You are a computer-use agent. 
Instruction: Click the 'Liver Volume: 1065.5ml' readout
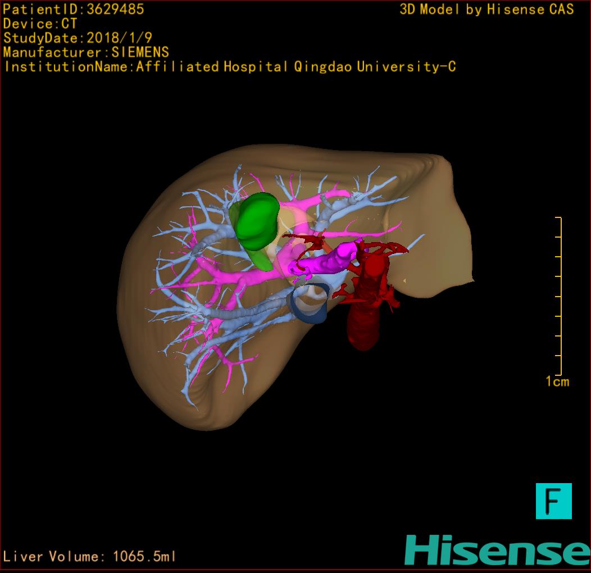[x=89, y=556]
